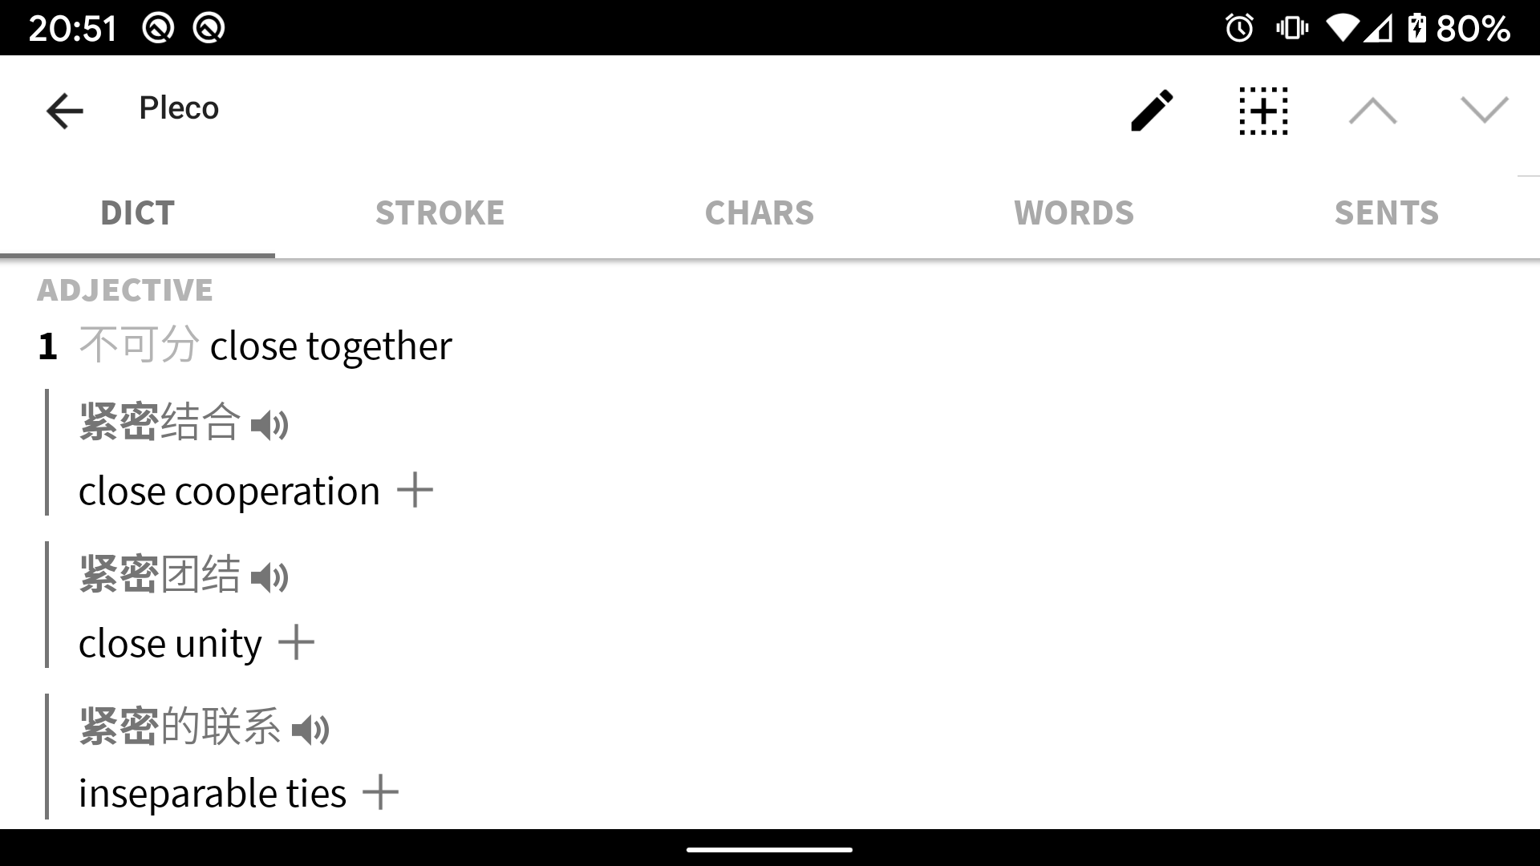Go to previous entry with up chevron

1372,111
